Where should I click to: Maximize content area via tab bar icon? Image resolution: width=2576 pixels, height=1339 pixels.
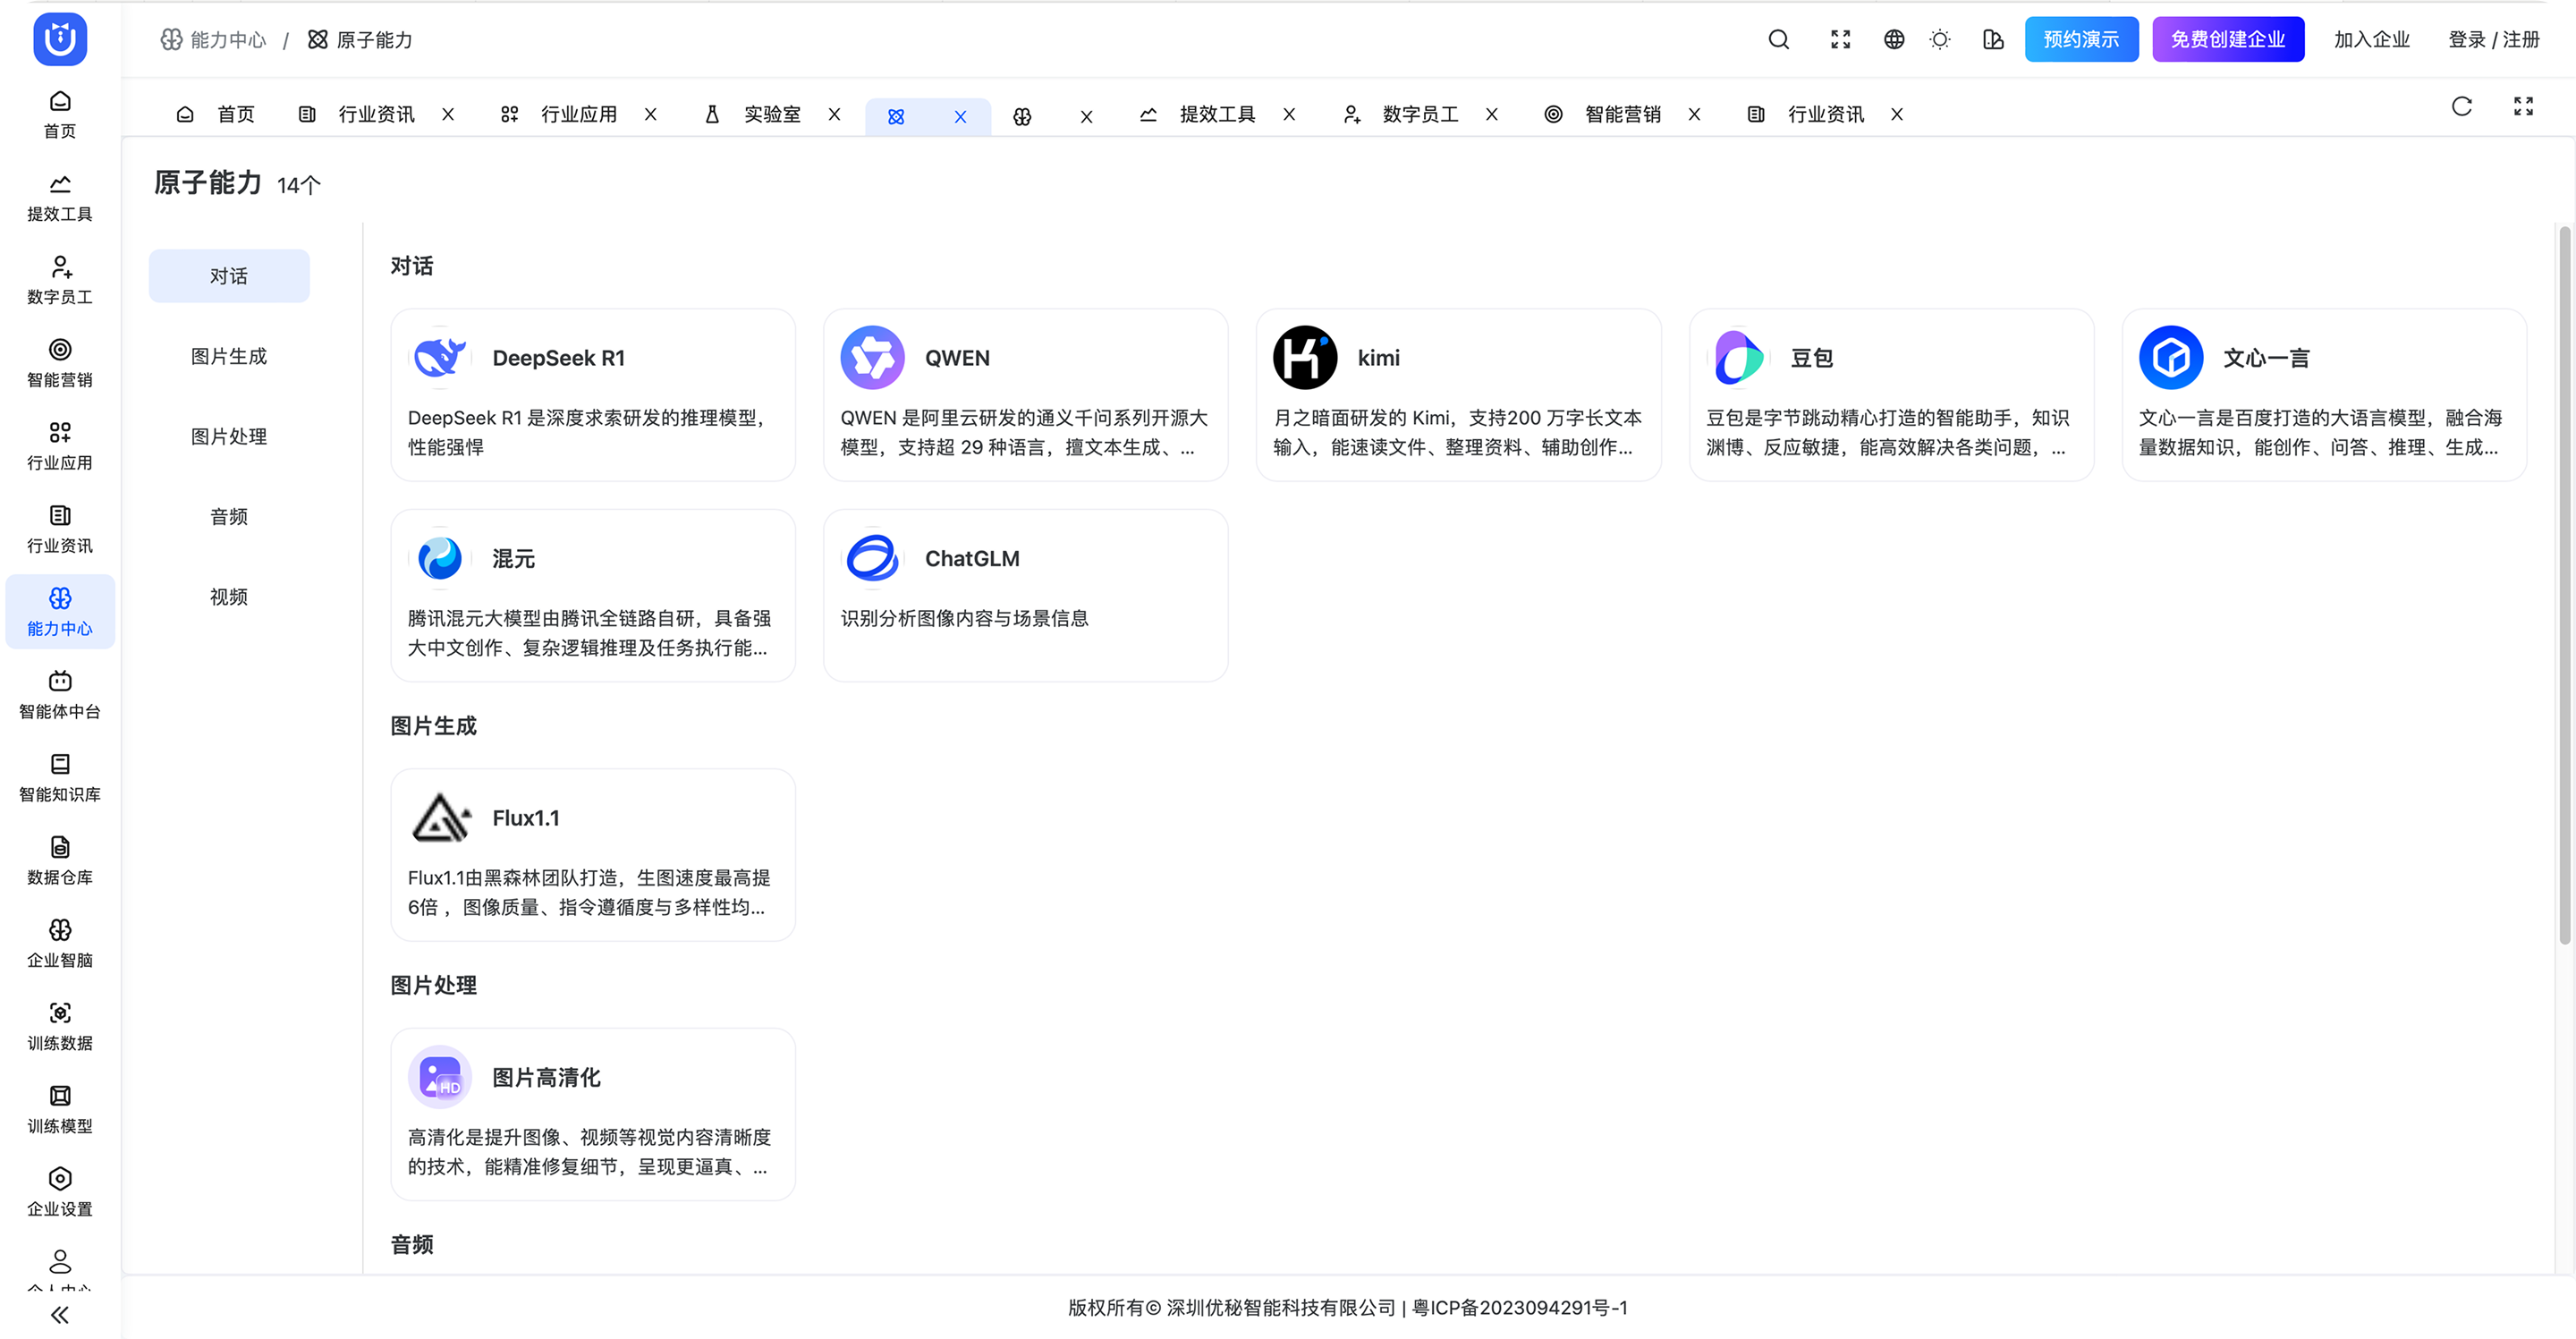(x=2523, y=107)
